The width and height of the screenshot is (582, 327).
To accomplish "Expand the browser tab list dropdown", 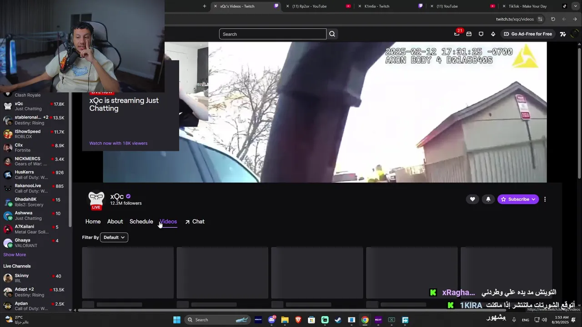I will pos(576,6).
